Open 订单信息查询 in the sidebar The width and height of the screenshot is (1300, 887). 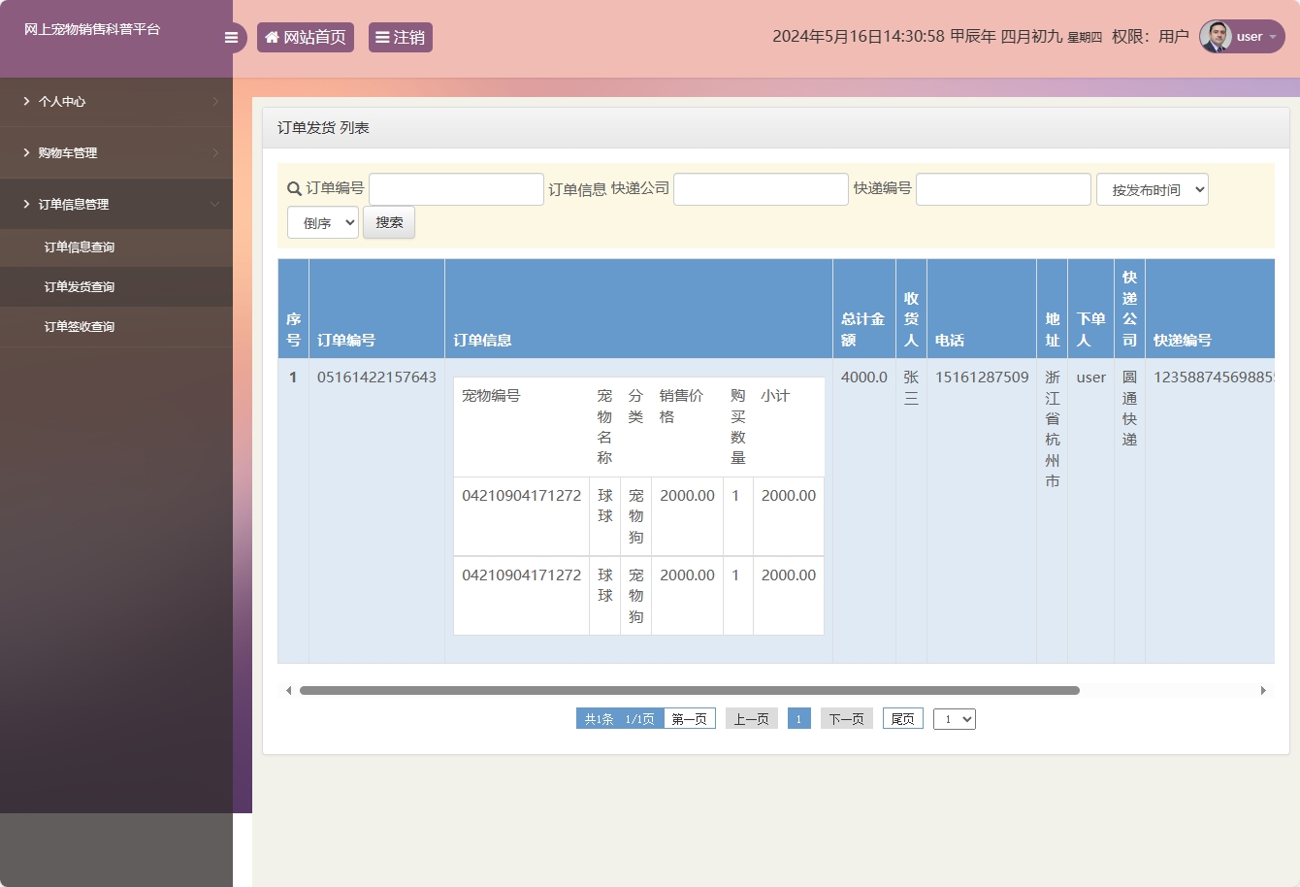[x=80, y=247]
